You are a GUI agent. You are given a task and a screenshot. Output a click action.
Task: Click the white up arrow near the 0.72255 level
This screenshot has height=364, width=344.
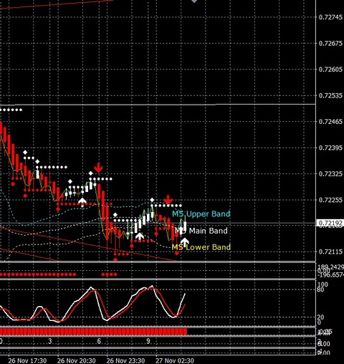pos(82,202)
